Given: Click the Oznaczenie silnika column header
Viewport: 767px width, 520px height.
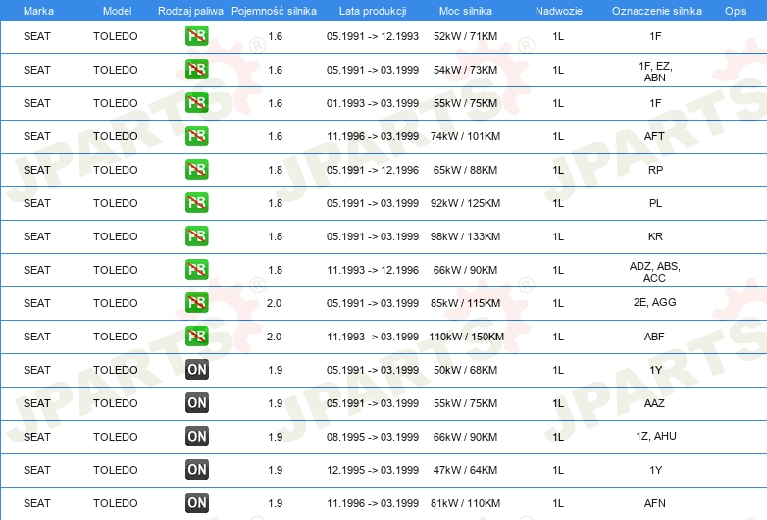Looking at the screenshot, I should tap(656, 10).
